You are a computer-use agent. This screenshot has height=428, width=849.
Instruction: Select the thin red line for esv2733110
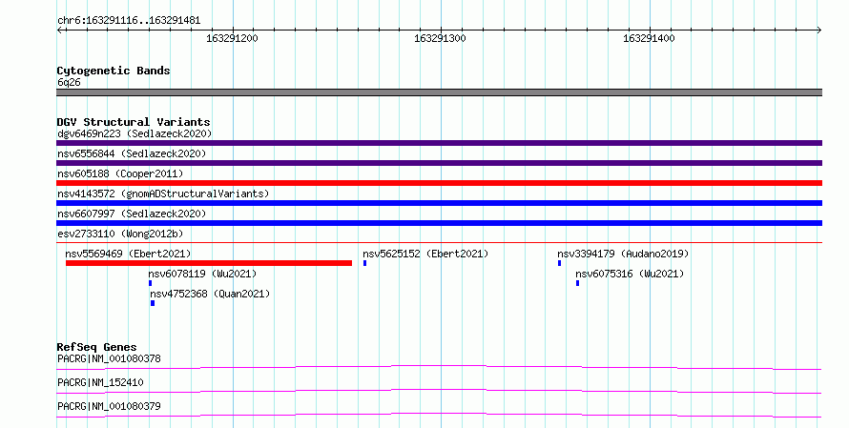pos(439,242)
